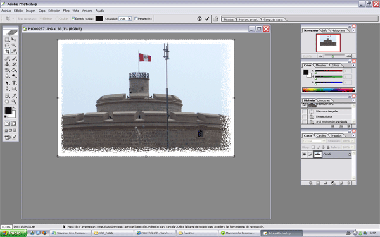
Task: Select the Move tool
Action: pyautogui.click(x=14, y=39)
